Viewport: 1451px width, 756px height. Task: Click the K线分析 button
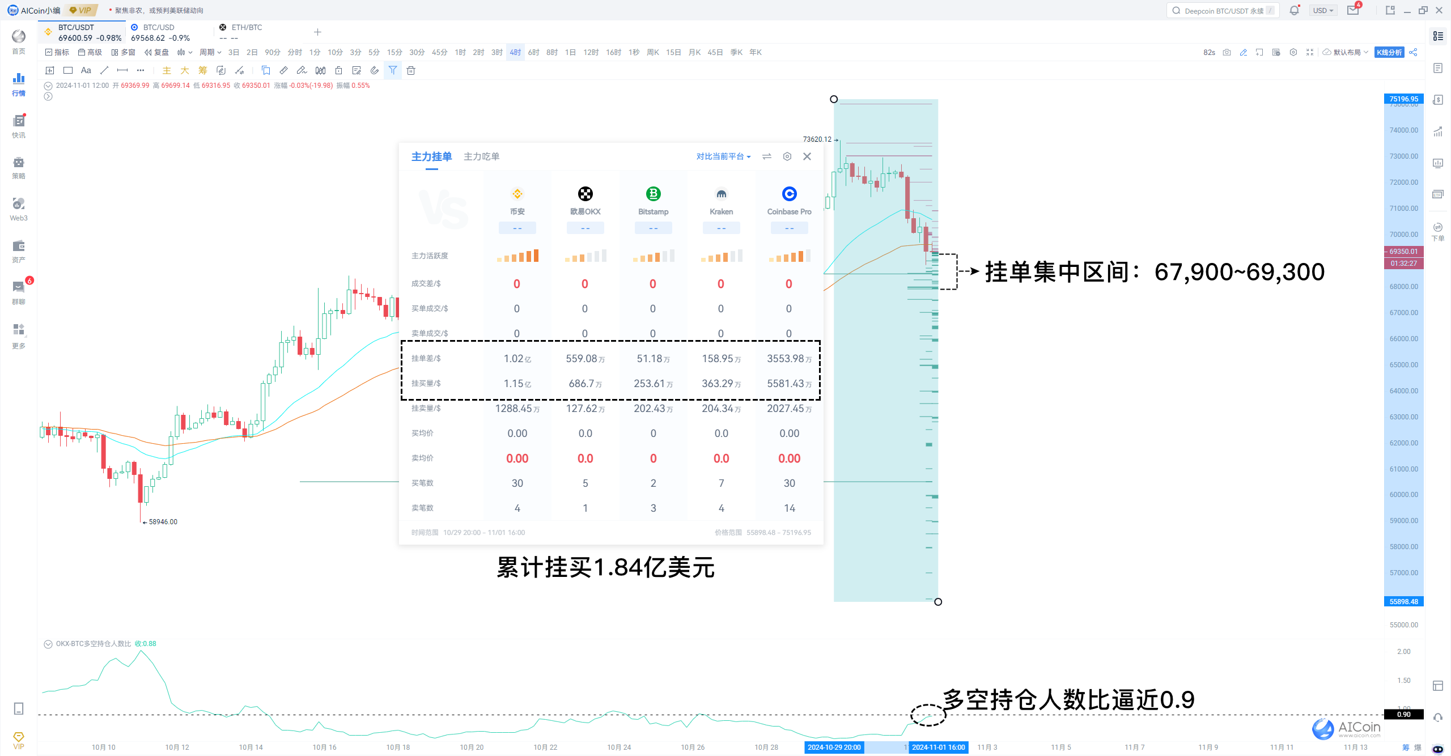pos(1389,52)
